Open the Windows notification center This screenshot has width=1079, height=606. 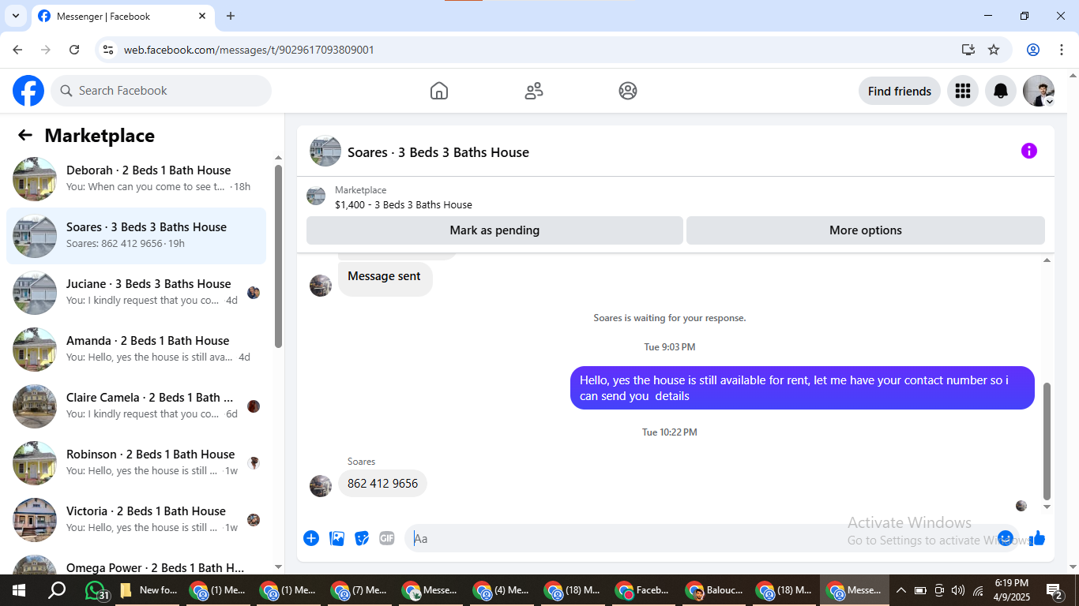[x=1055, y=591]
